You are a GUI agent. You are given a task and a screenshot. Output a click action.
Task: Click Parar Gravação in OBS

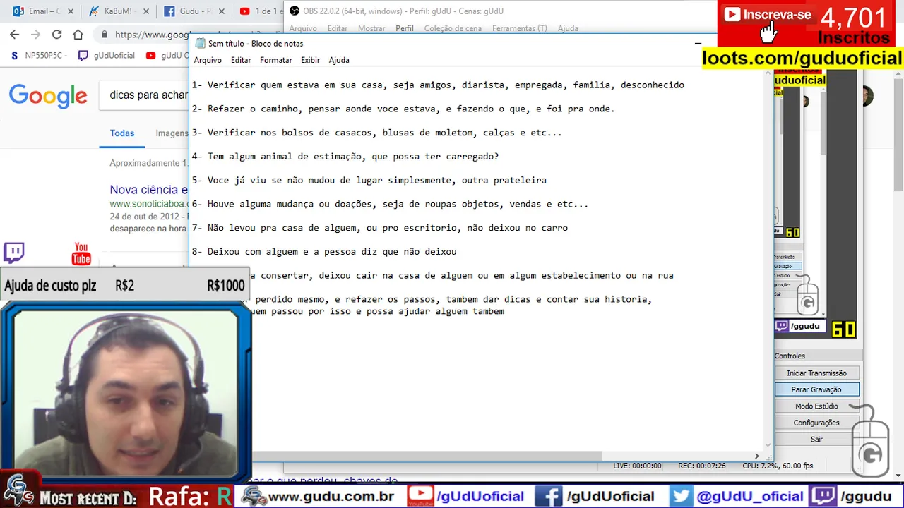point(816,389)
